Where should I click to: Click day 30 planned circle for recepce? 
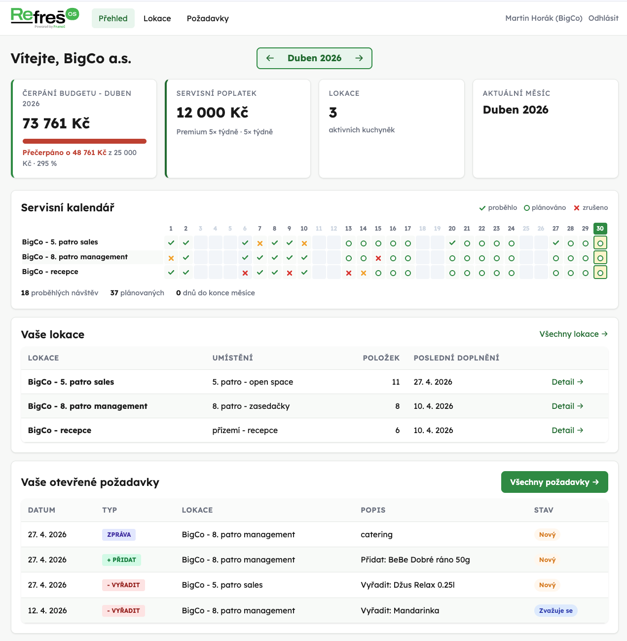pos(600,273)
